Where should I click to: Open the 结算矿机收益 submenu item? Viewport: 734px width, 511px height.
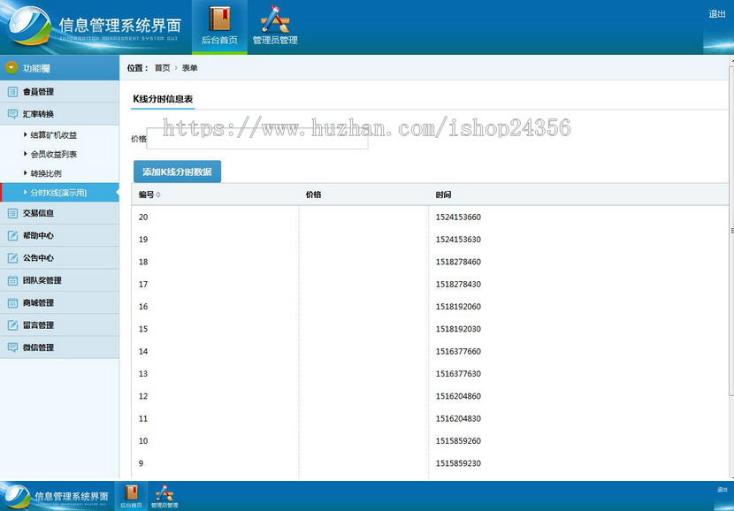click(53, 135)
